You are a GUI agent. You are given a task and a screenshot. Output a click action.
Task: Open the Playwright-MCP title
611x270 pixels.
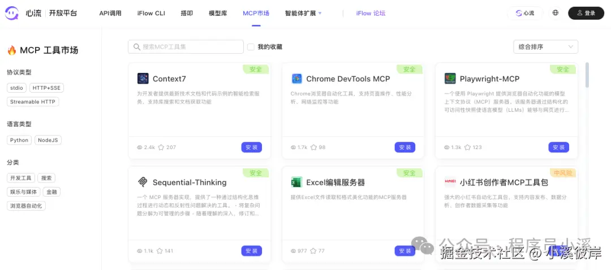[x=489, y=79]
